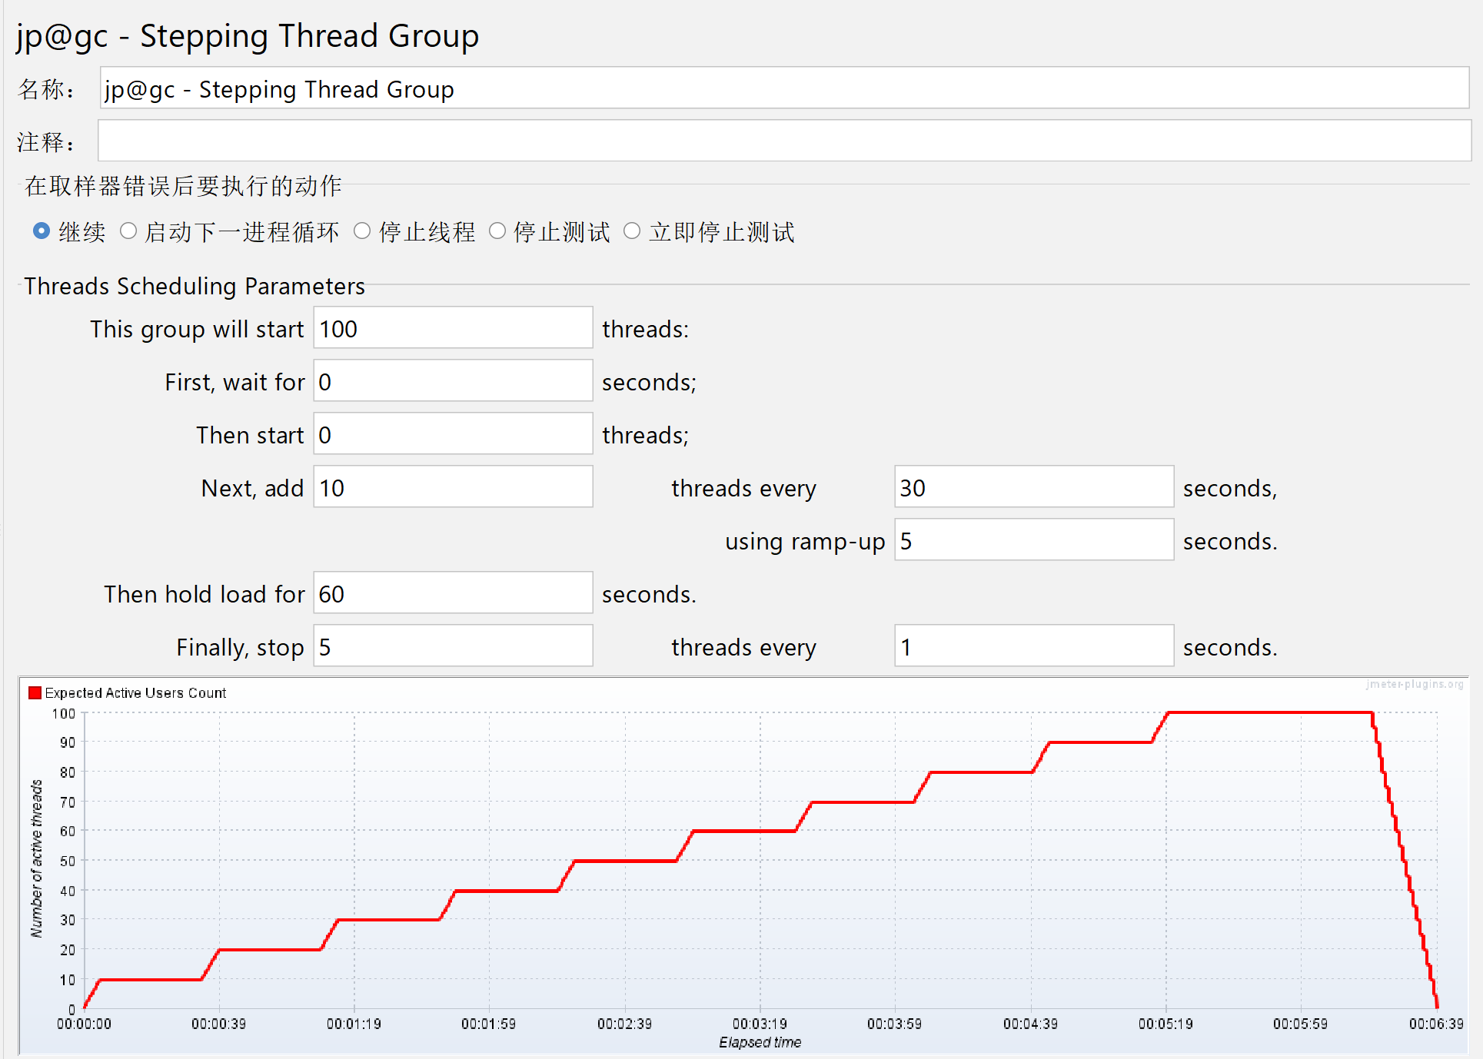This screenshot has width=1483, height=1059.
Task: Click the 00:03:19 marker on time axis
Action: point(760,1024)
